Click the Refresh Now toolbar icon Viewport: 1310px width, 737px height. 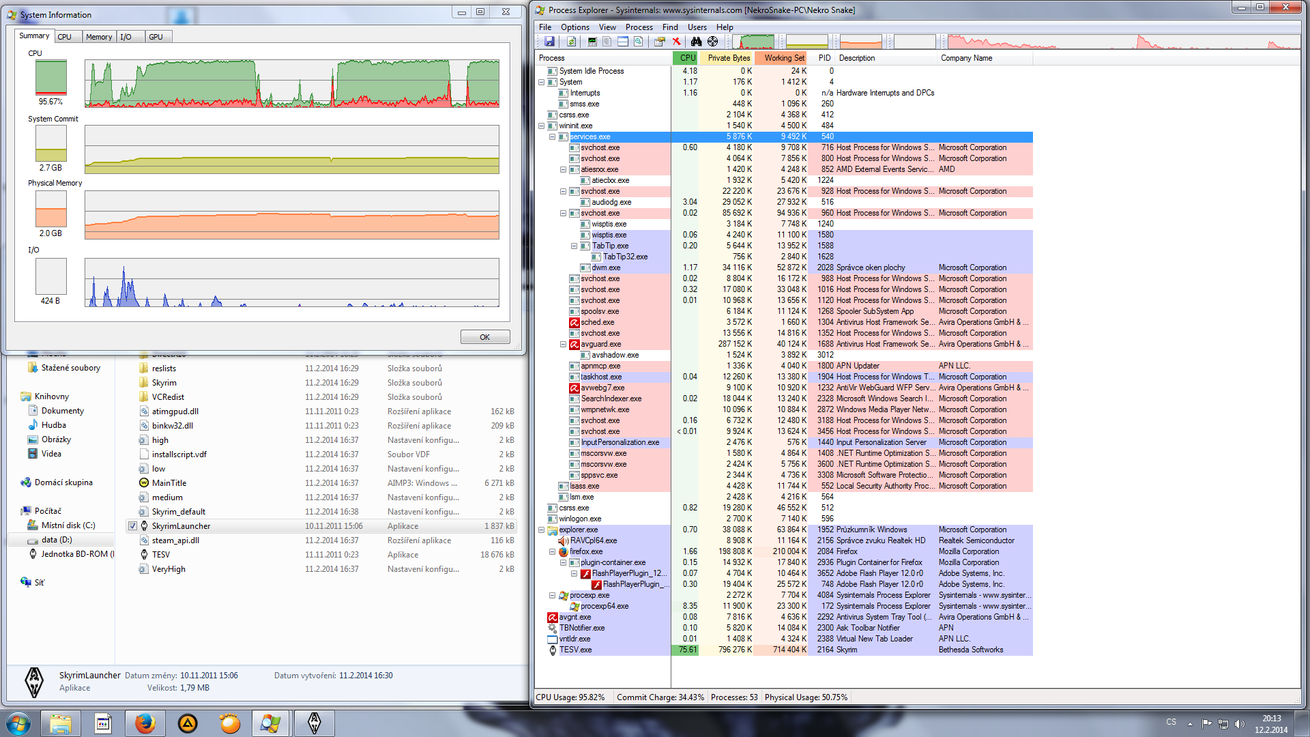571,42
